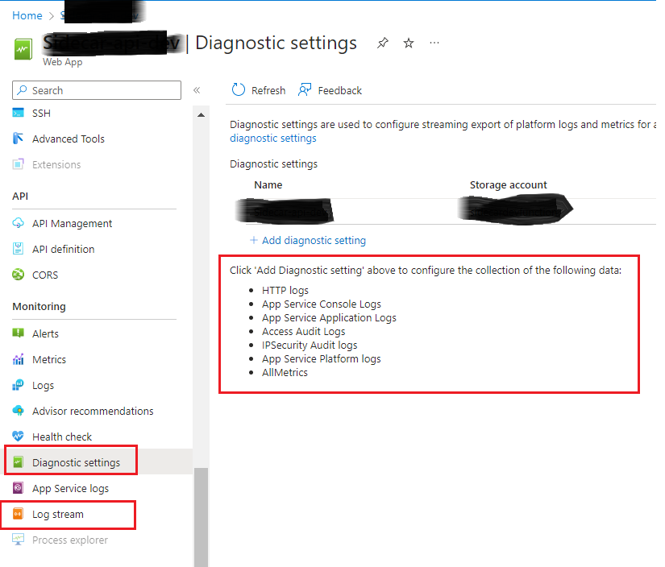
Task: Open the SSH menu item
Action: pos(41,113)
